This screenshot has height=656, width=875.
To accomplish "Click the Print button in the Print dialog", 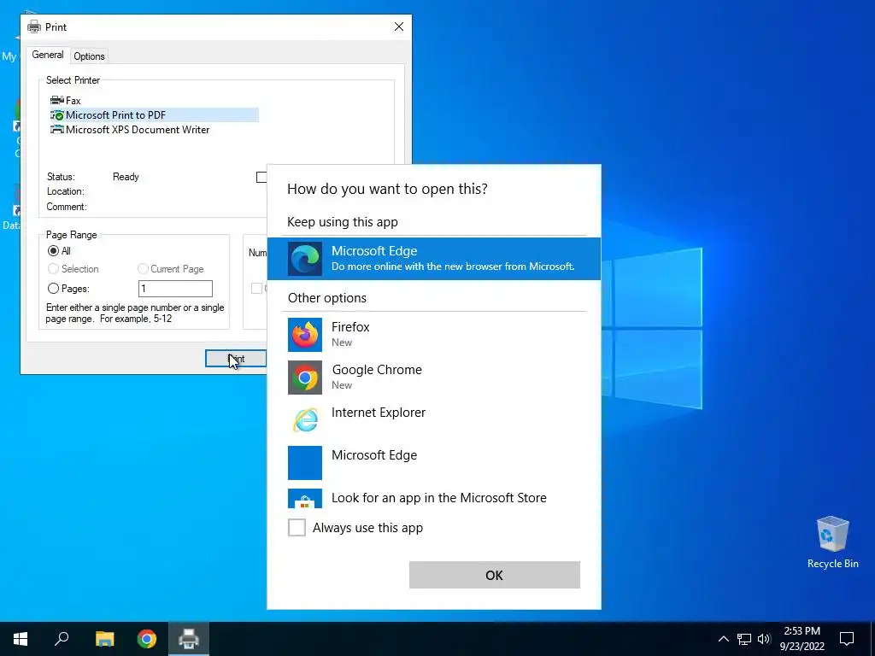I will (x=236, y=359).
